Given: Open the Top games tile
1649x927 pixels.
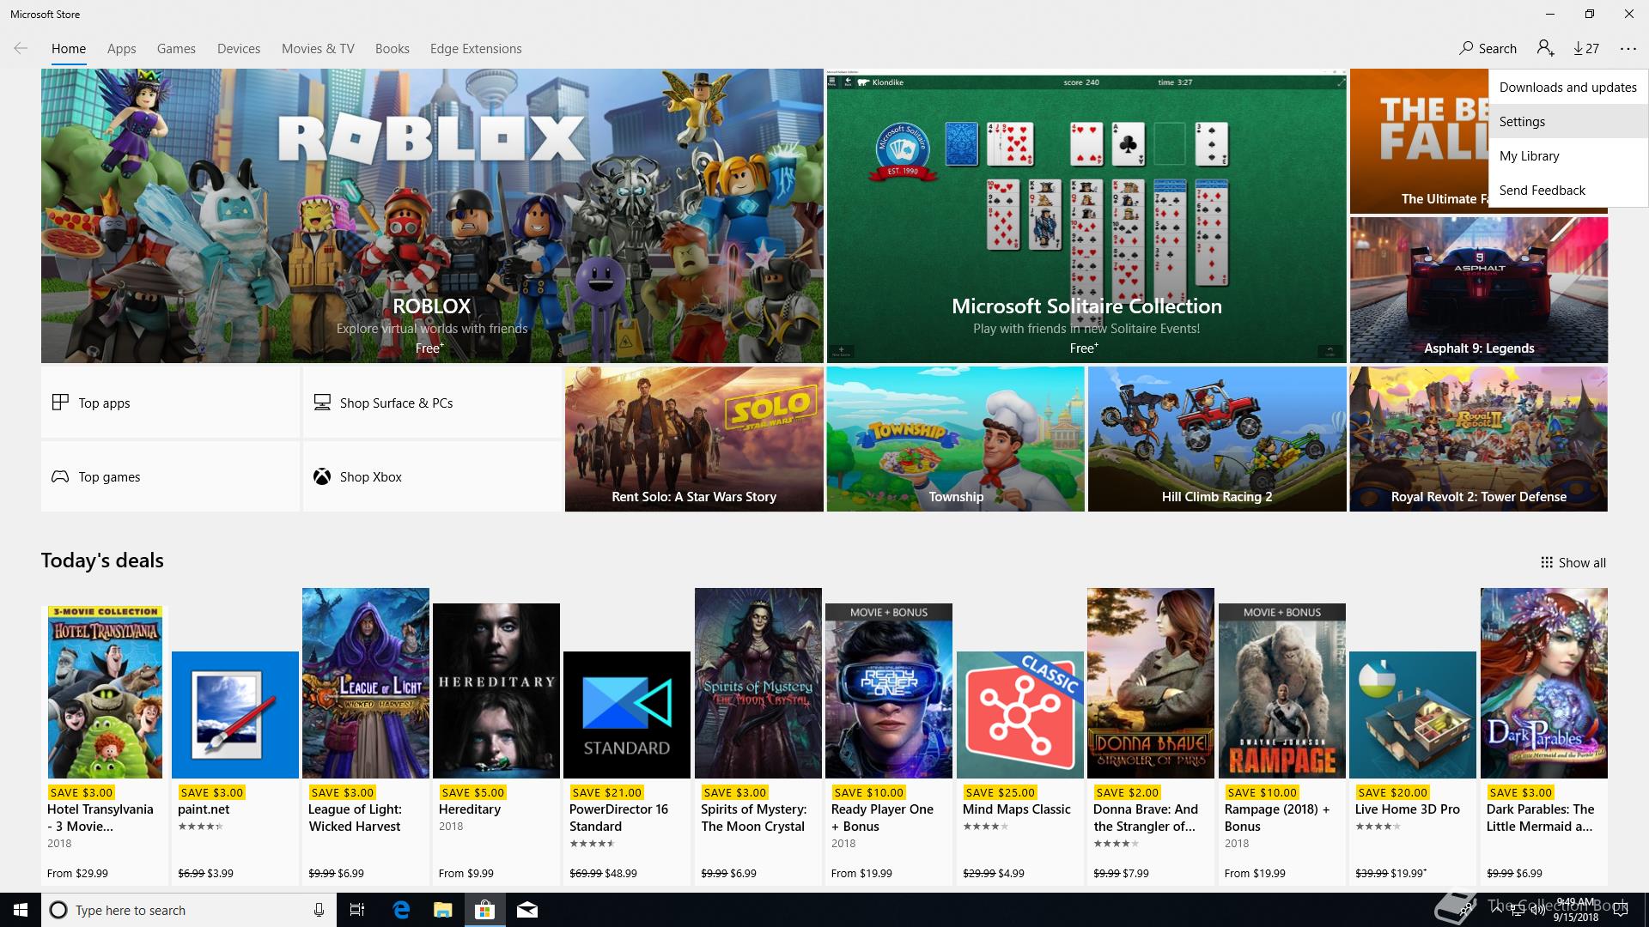Looking at the screenshot, I should coord(170,476).
